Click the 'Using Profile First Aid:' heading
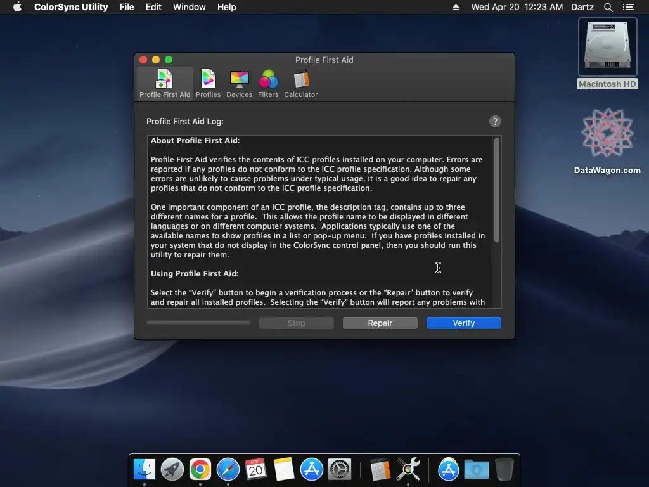 pyautogui.click(x=195, y=274)
